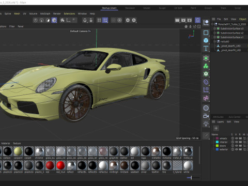Select the red_illum material thumbnail
Image resolution: width=248 pixels, height=186 pixels.
pyautogui.click(x=60, y=165)
